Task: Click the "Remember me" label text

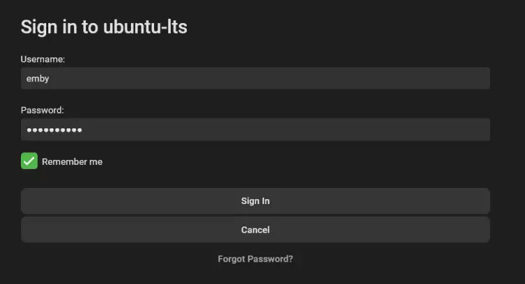Action: click(x=72, y=162)
